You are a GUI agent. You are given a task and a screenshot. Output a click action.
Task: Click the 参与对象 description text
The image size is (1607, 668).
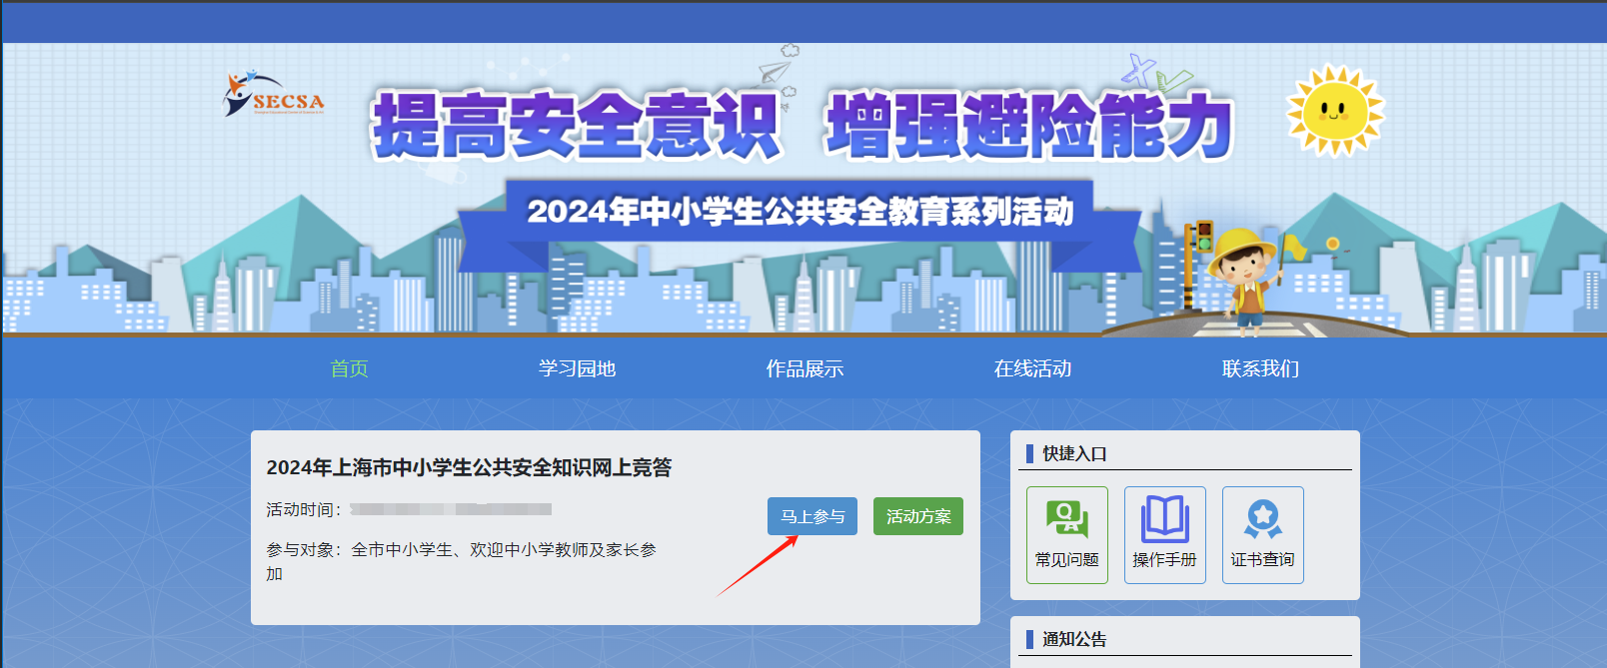pos(462,562)
